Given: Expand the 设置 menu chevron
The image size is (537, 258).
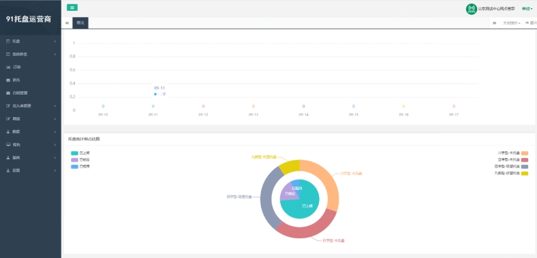Looking at the screenshot, I should tap(55, 170).
